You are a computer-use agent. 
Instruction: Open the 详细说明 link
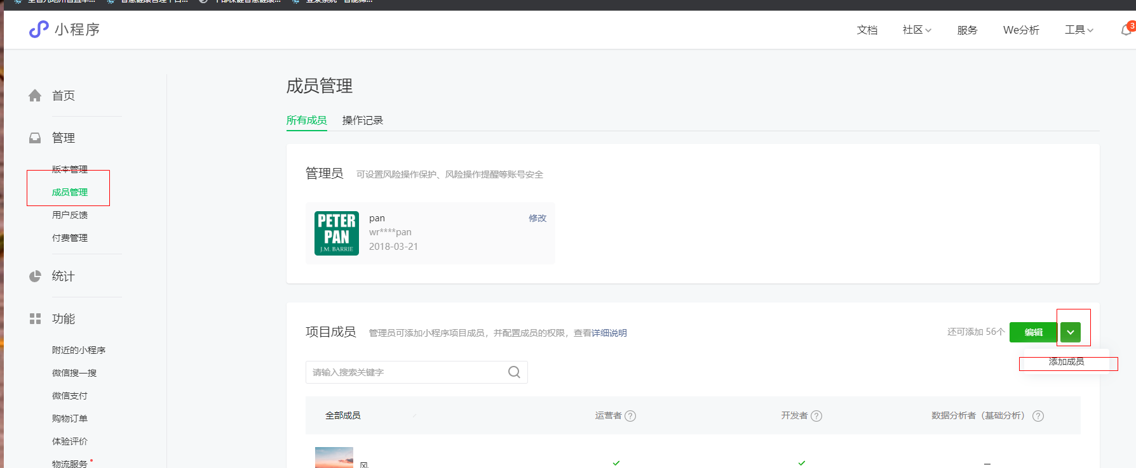609,333
